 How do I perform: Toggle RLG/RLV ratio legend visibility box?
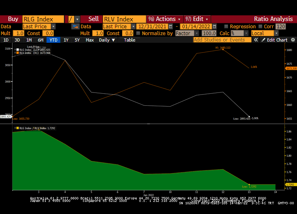(x=17, y=128)
